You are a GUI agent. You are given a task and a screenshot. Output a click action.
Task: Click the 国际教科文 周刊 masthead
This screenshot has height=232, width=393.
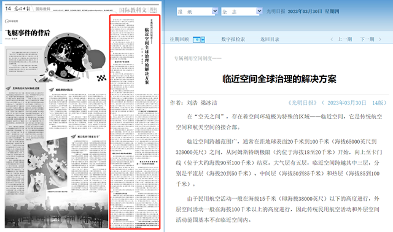coord(138,10)
